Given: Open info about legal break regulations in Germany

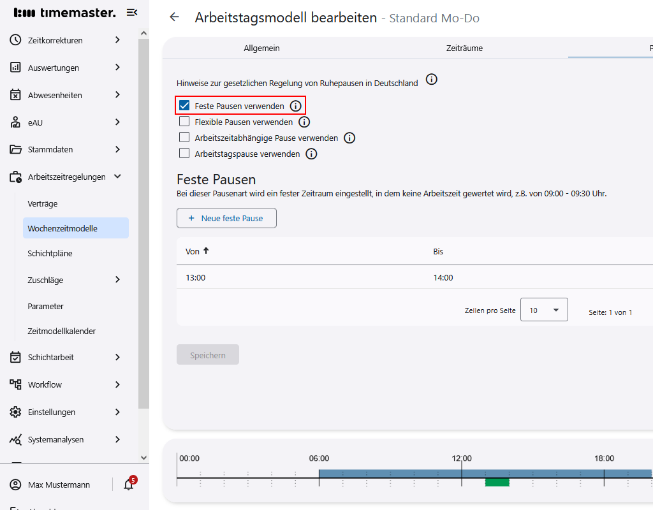Looking at the screenshot, I should [432, 80].
